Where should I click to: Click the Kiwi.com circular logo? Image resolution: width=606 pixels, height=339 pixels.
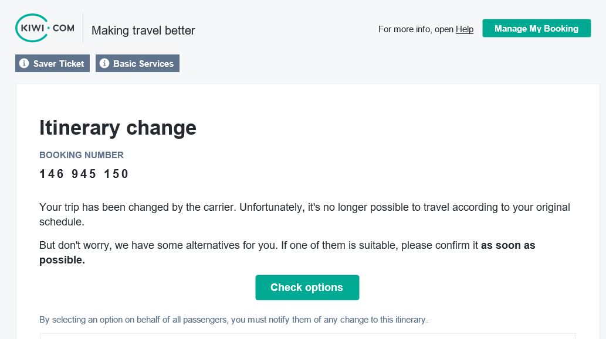32,28
